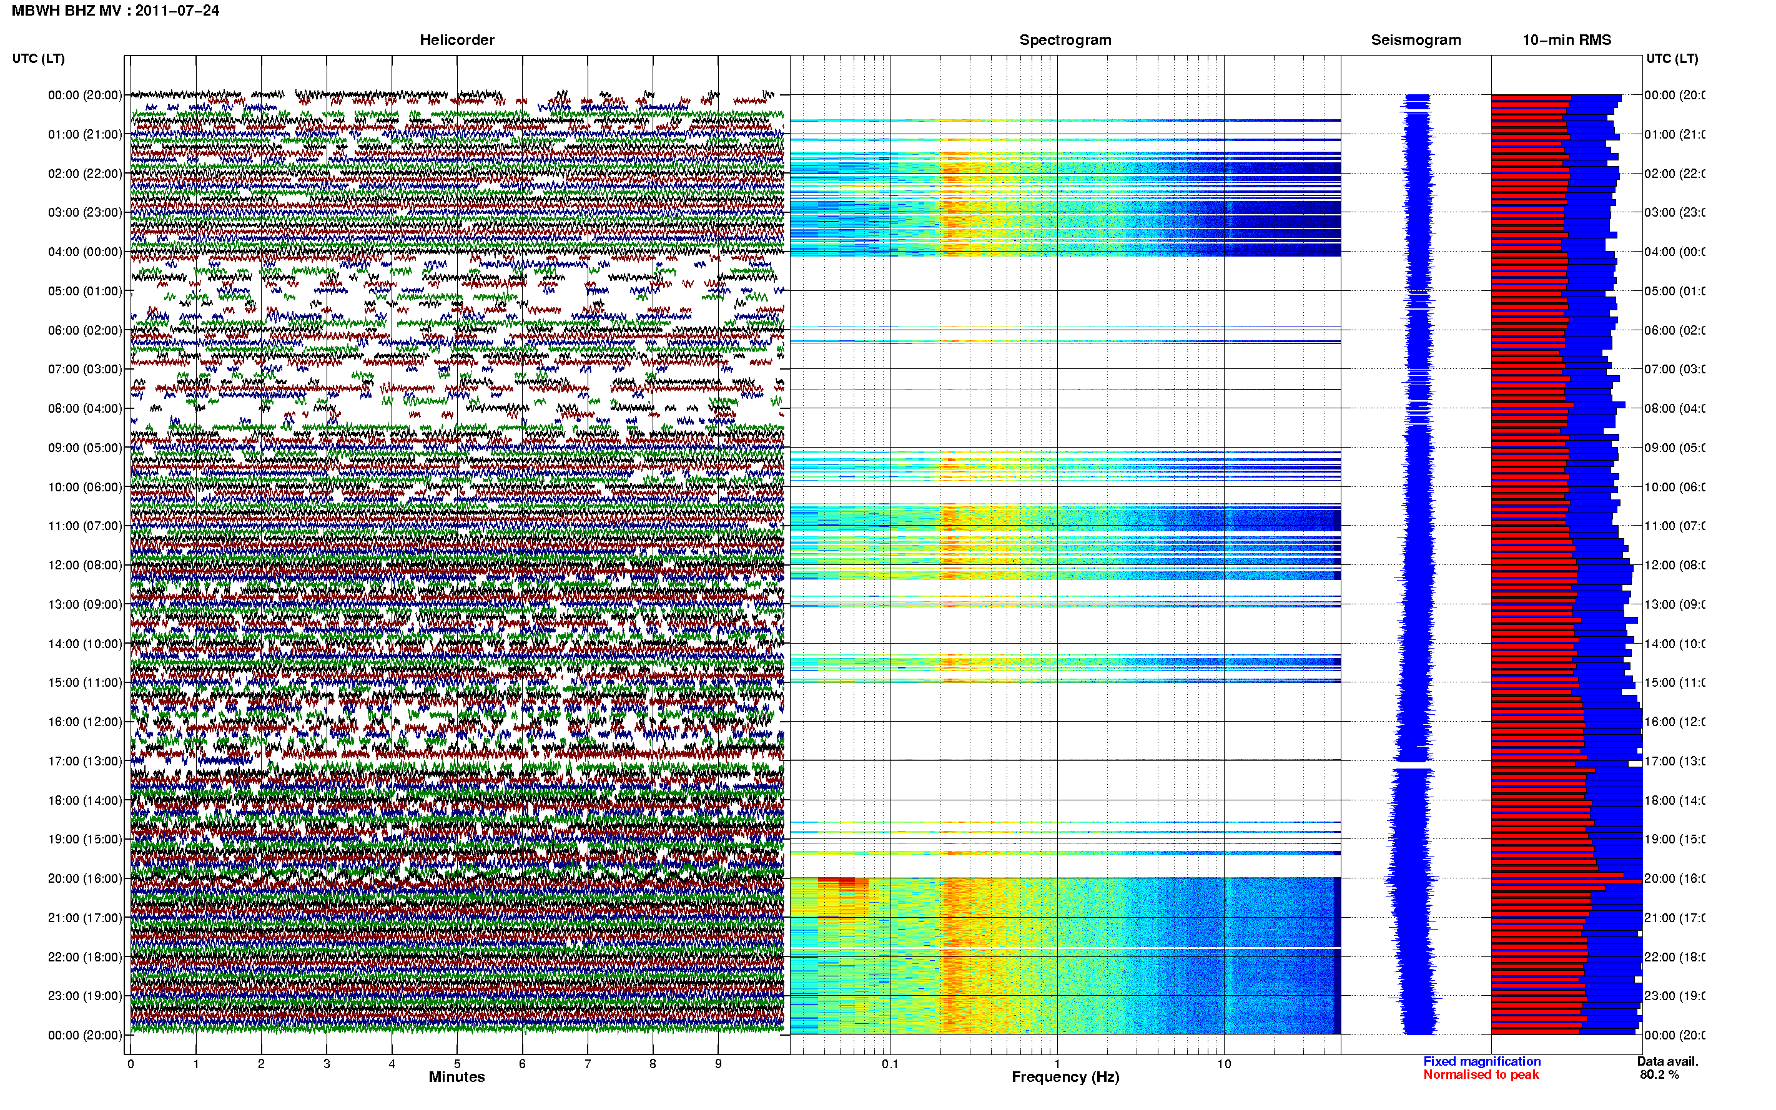Viewport: 1776px width, 1110px height.
Task: Select the left time label '13:00 (09:00)'
Action: click(85, 604)
